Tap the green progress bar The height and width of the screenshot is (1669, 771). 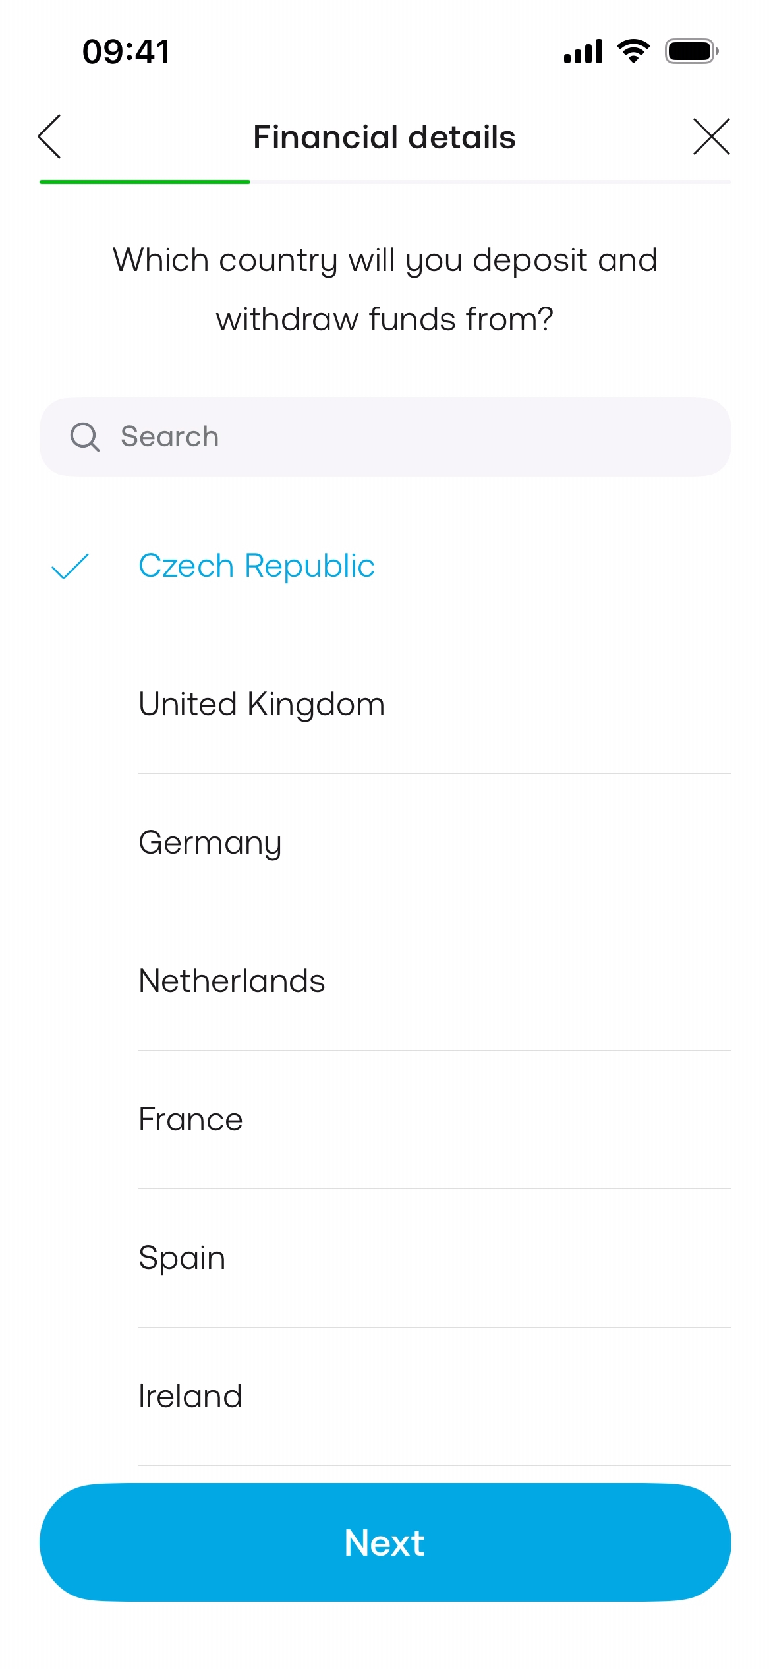[x=145, y=181]
